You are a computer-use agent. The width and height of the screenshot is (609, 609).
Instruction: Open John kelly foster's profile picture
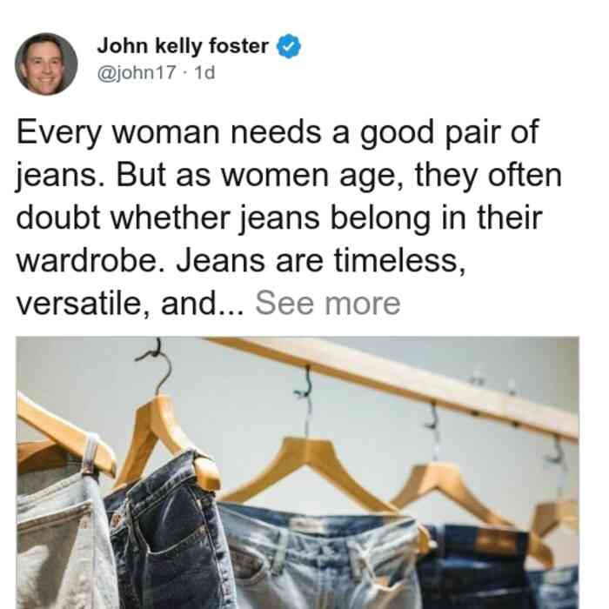(46, 64)
